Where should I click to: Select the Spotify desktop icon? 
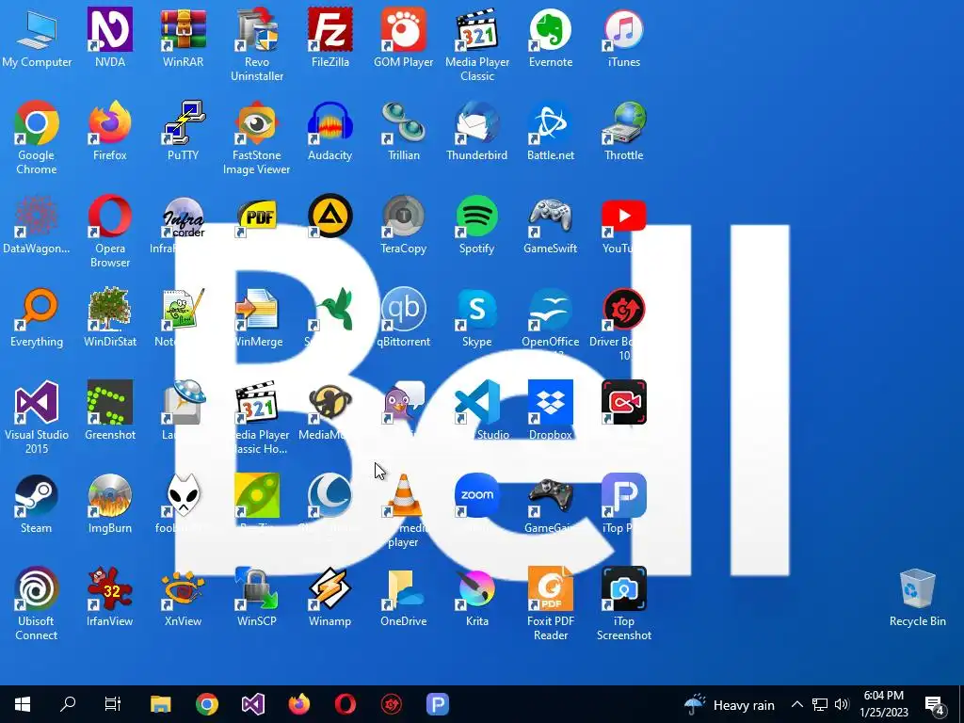pyautogui.click(x=477, y=217)
